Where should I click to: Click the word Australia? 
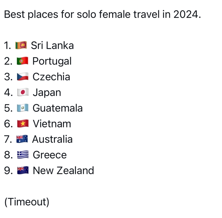(52, 139)
